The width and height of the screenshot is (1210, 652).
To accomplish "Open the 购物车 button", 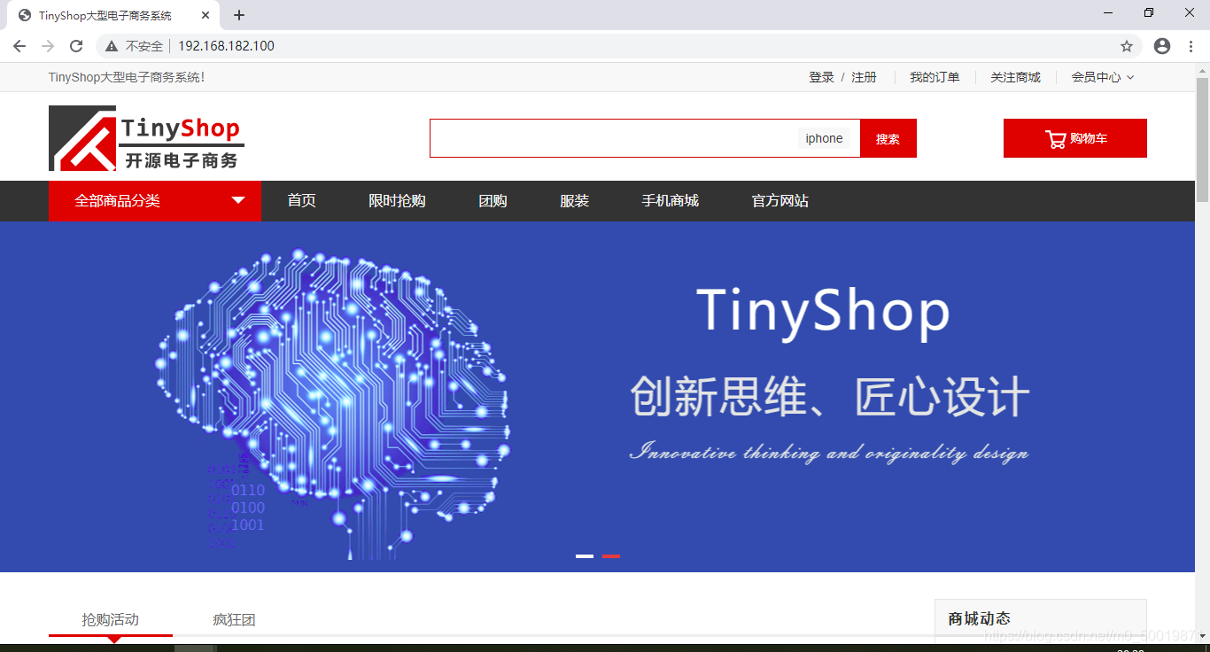I will 1075,138.
